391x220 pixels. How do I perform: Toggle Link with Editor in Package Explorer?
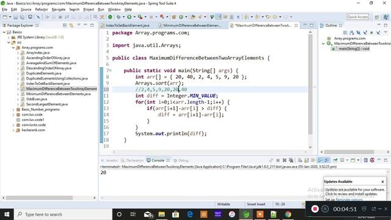tap(71, 26)
